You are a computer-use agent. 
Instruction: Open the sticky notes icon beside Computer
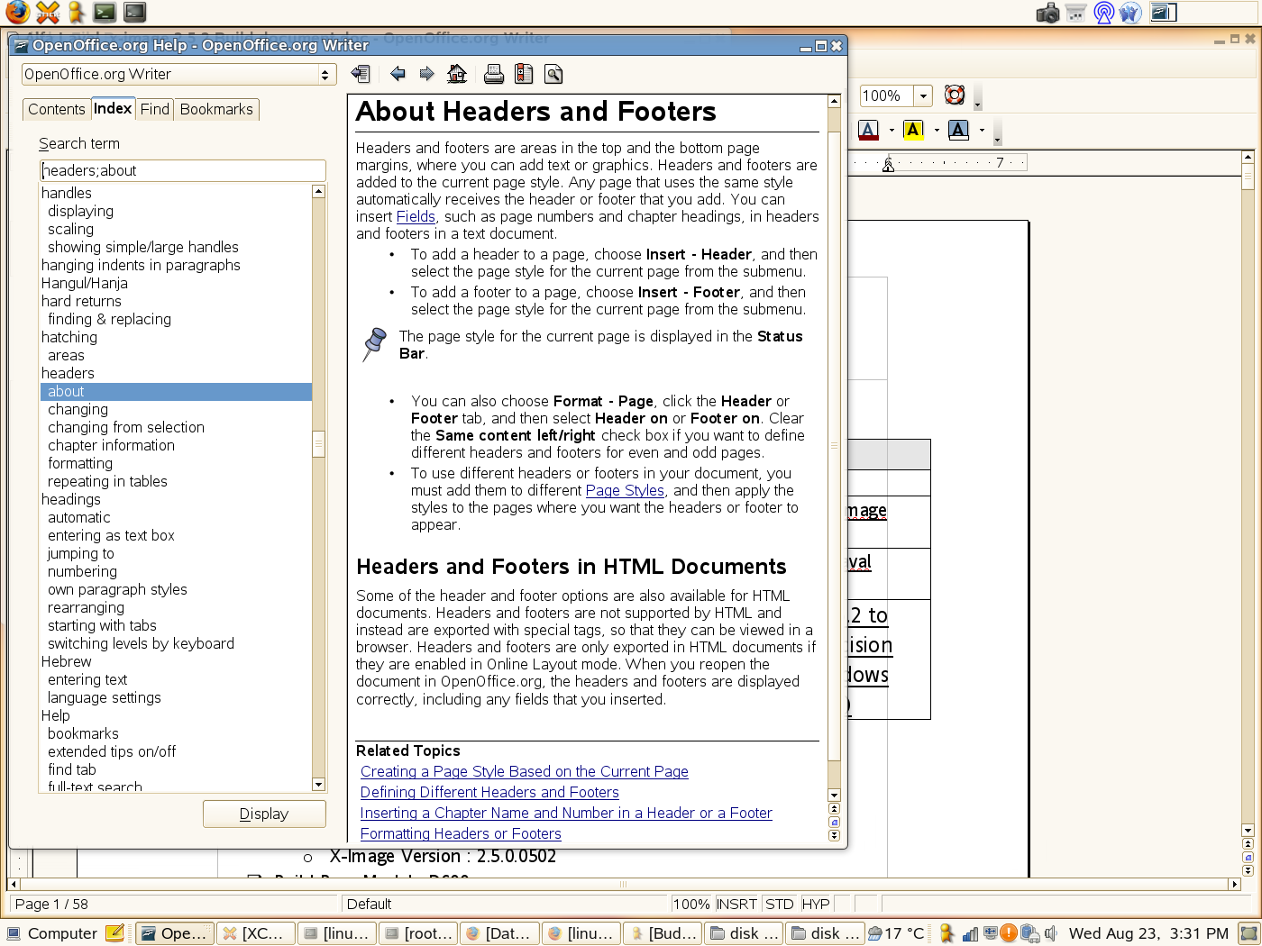tap(115, 933)
